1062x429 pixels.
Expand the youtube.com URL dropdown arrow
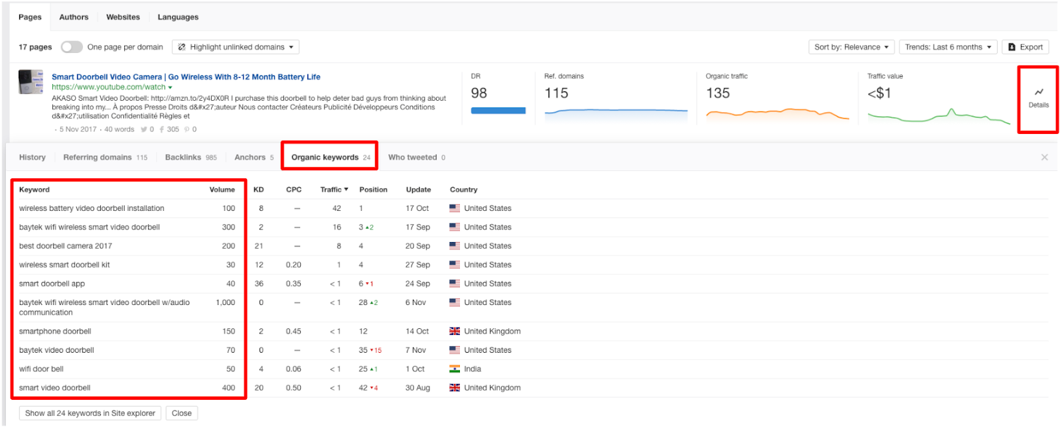point(171,88)
